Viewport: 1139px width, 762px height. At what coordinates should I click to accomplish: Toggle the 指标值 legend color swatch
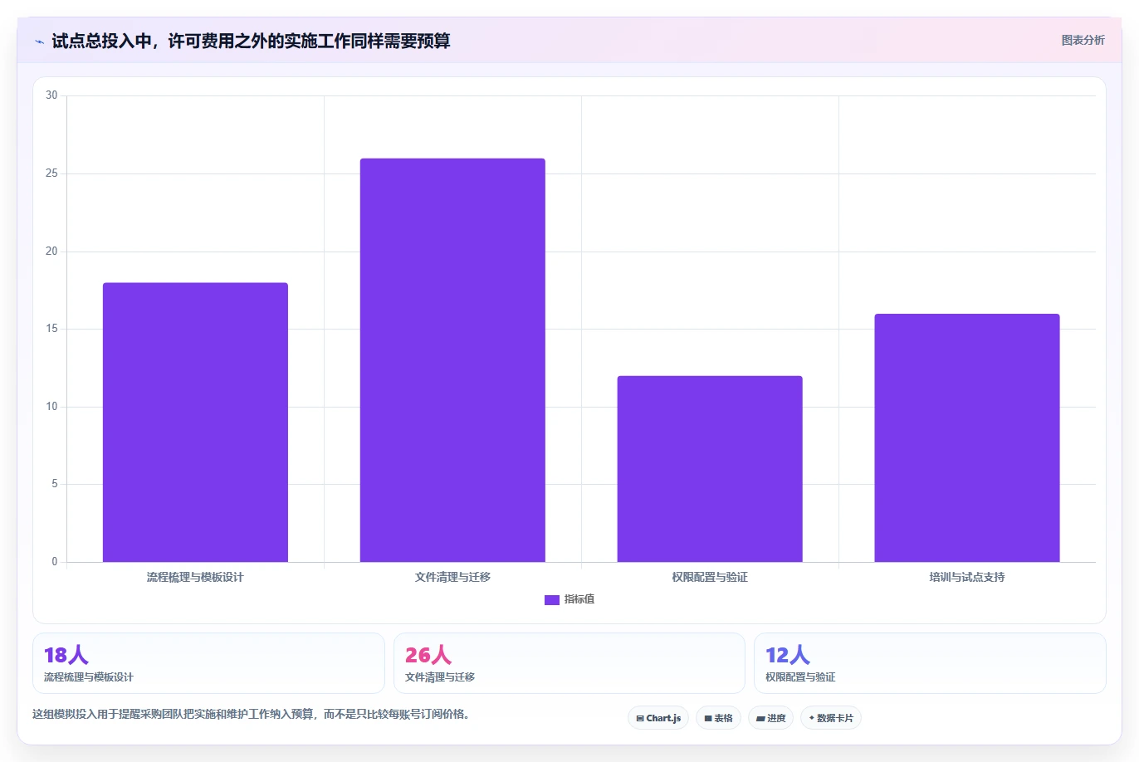click(552, 600)
